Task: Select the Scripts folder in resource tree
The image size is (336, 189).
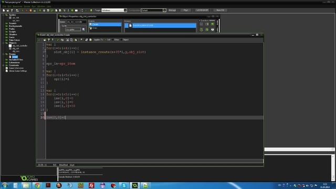Action: coord(13,31)
